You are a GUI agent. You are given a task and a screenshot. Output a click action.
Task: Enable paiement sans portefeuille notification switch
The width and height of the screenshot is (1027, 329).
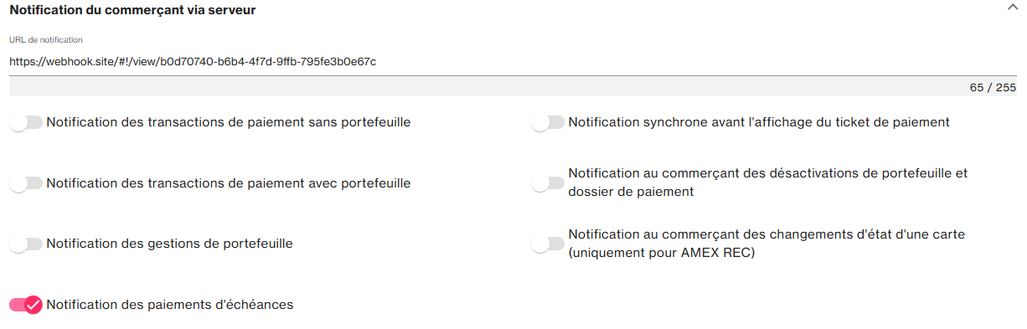click(26, 123)
